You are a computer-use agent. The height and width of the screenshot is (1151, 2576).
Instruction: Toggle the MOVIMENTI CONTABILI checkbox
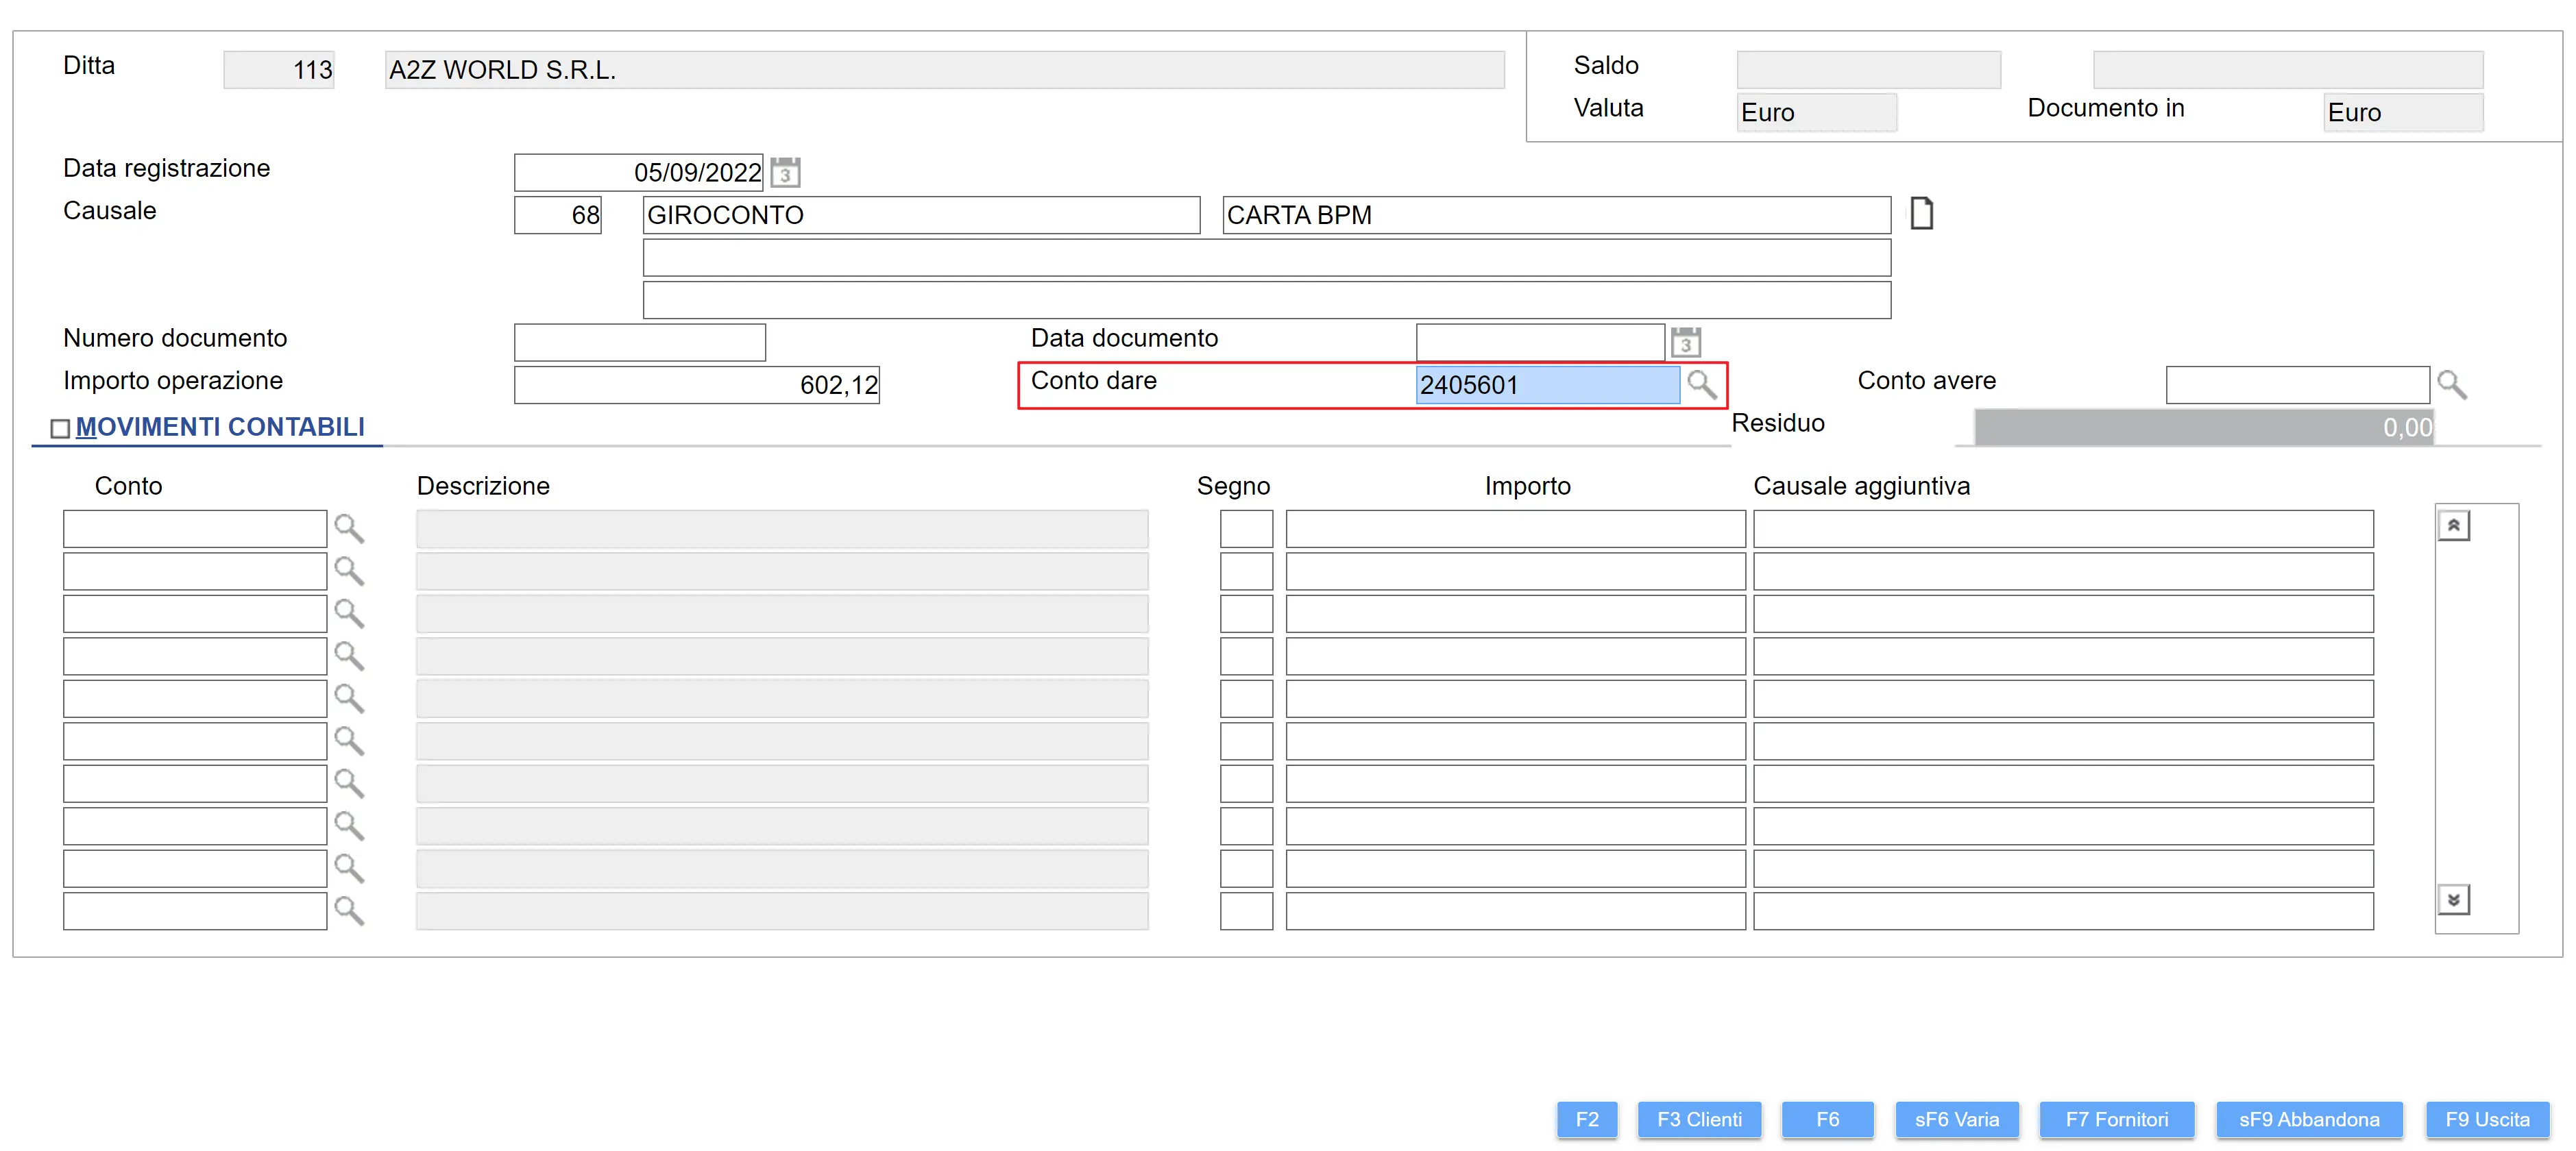point(60,429)
